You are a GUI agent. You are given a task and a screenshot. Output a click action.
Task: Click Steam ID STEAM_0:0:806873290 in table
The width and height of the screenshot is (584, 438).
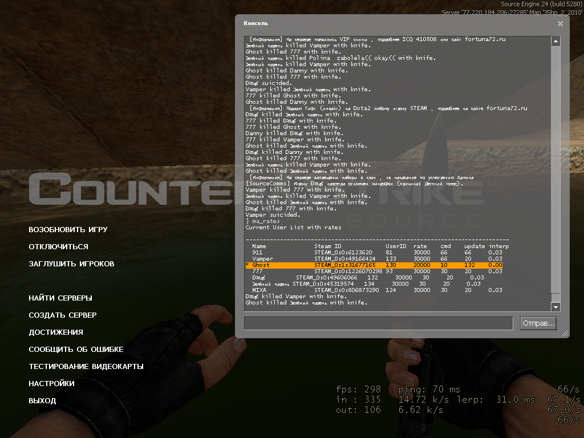(x=347, y=290)
